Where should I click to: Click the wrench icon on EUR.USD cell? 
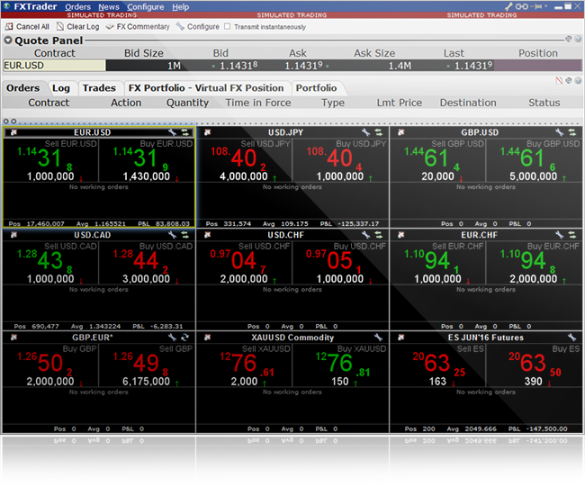click(x=173, y=132)
